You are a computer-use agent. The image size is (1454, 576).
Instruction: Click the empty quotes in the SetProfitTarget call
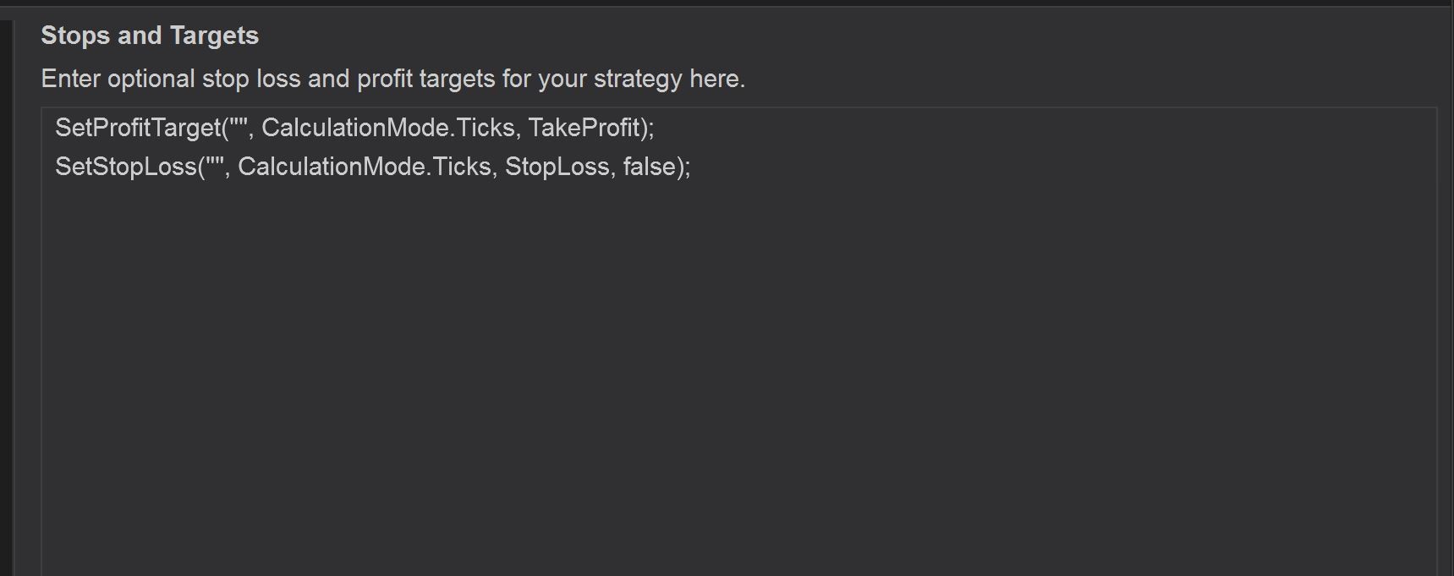(239, 126)
